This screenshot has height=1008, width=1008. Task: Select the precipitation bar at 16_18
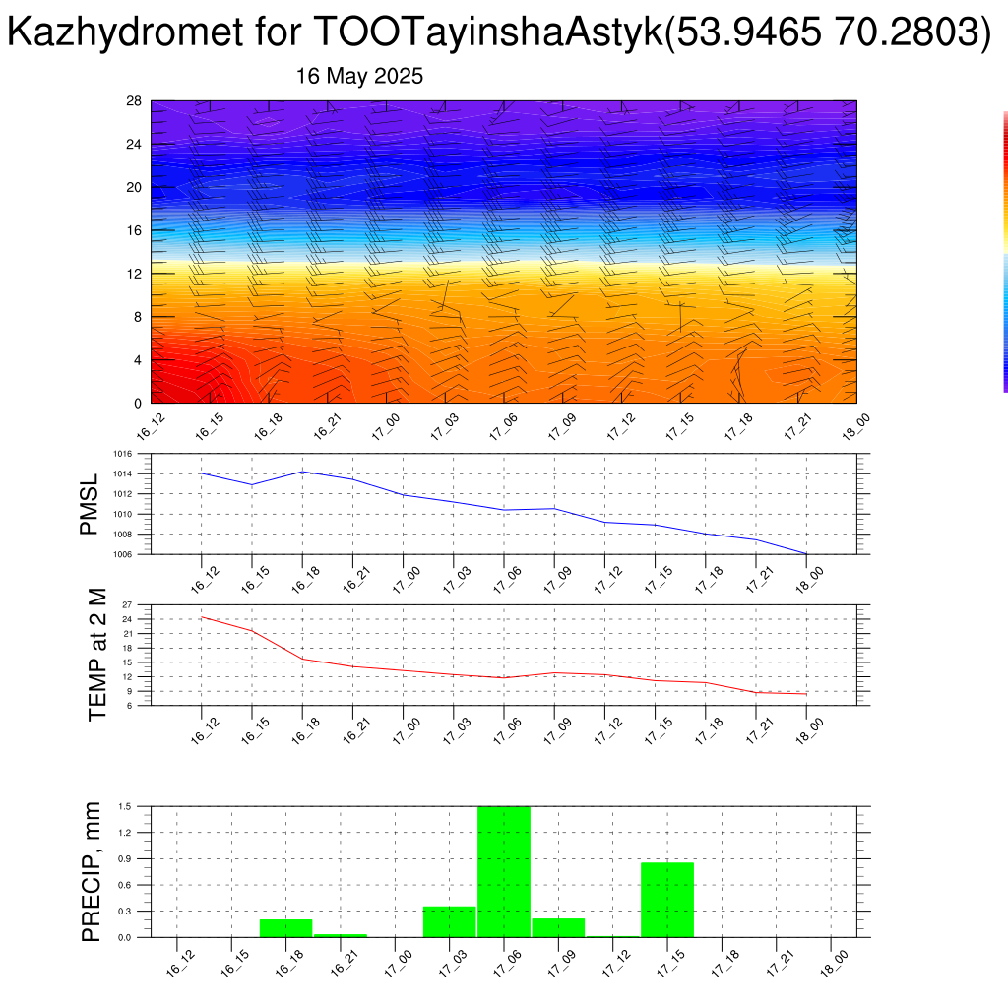(286, 928)
